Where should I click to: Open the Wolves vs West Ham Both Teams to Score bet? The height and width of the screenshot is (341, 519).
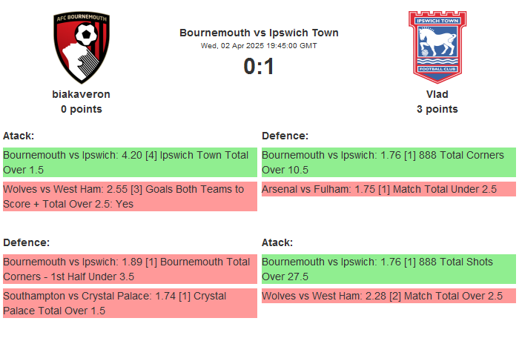click(x=130, y=196)
